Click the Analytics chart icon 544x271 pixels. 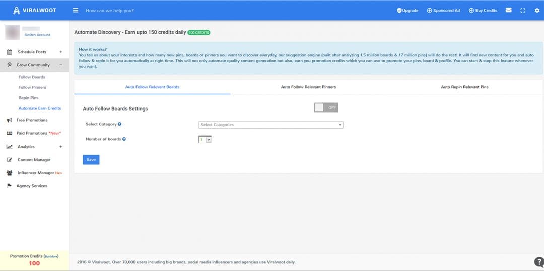(x=10, y=147)
